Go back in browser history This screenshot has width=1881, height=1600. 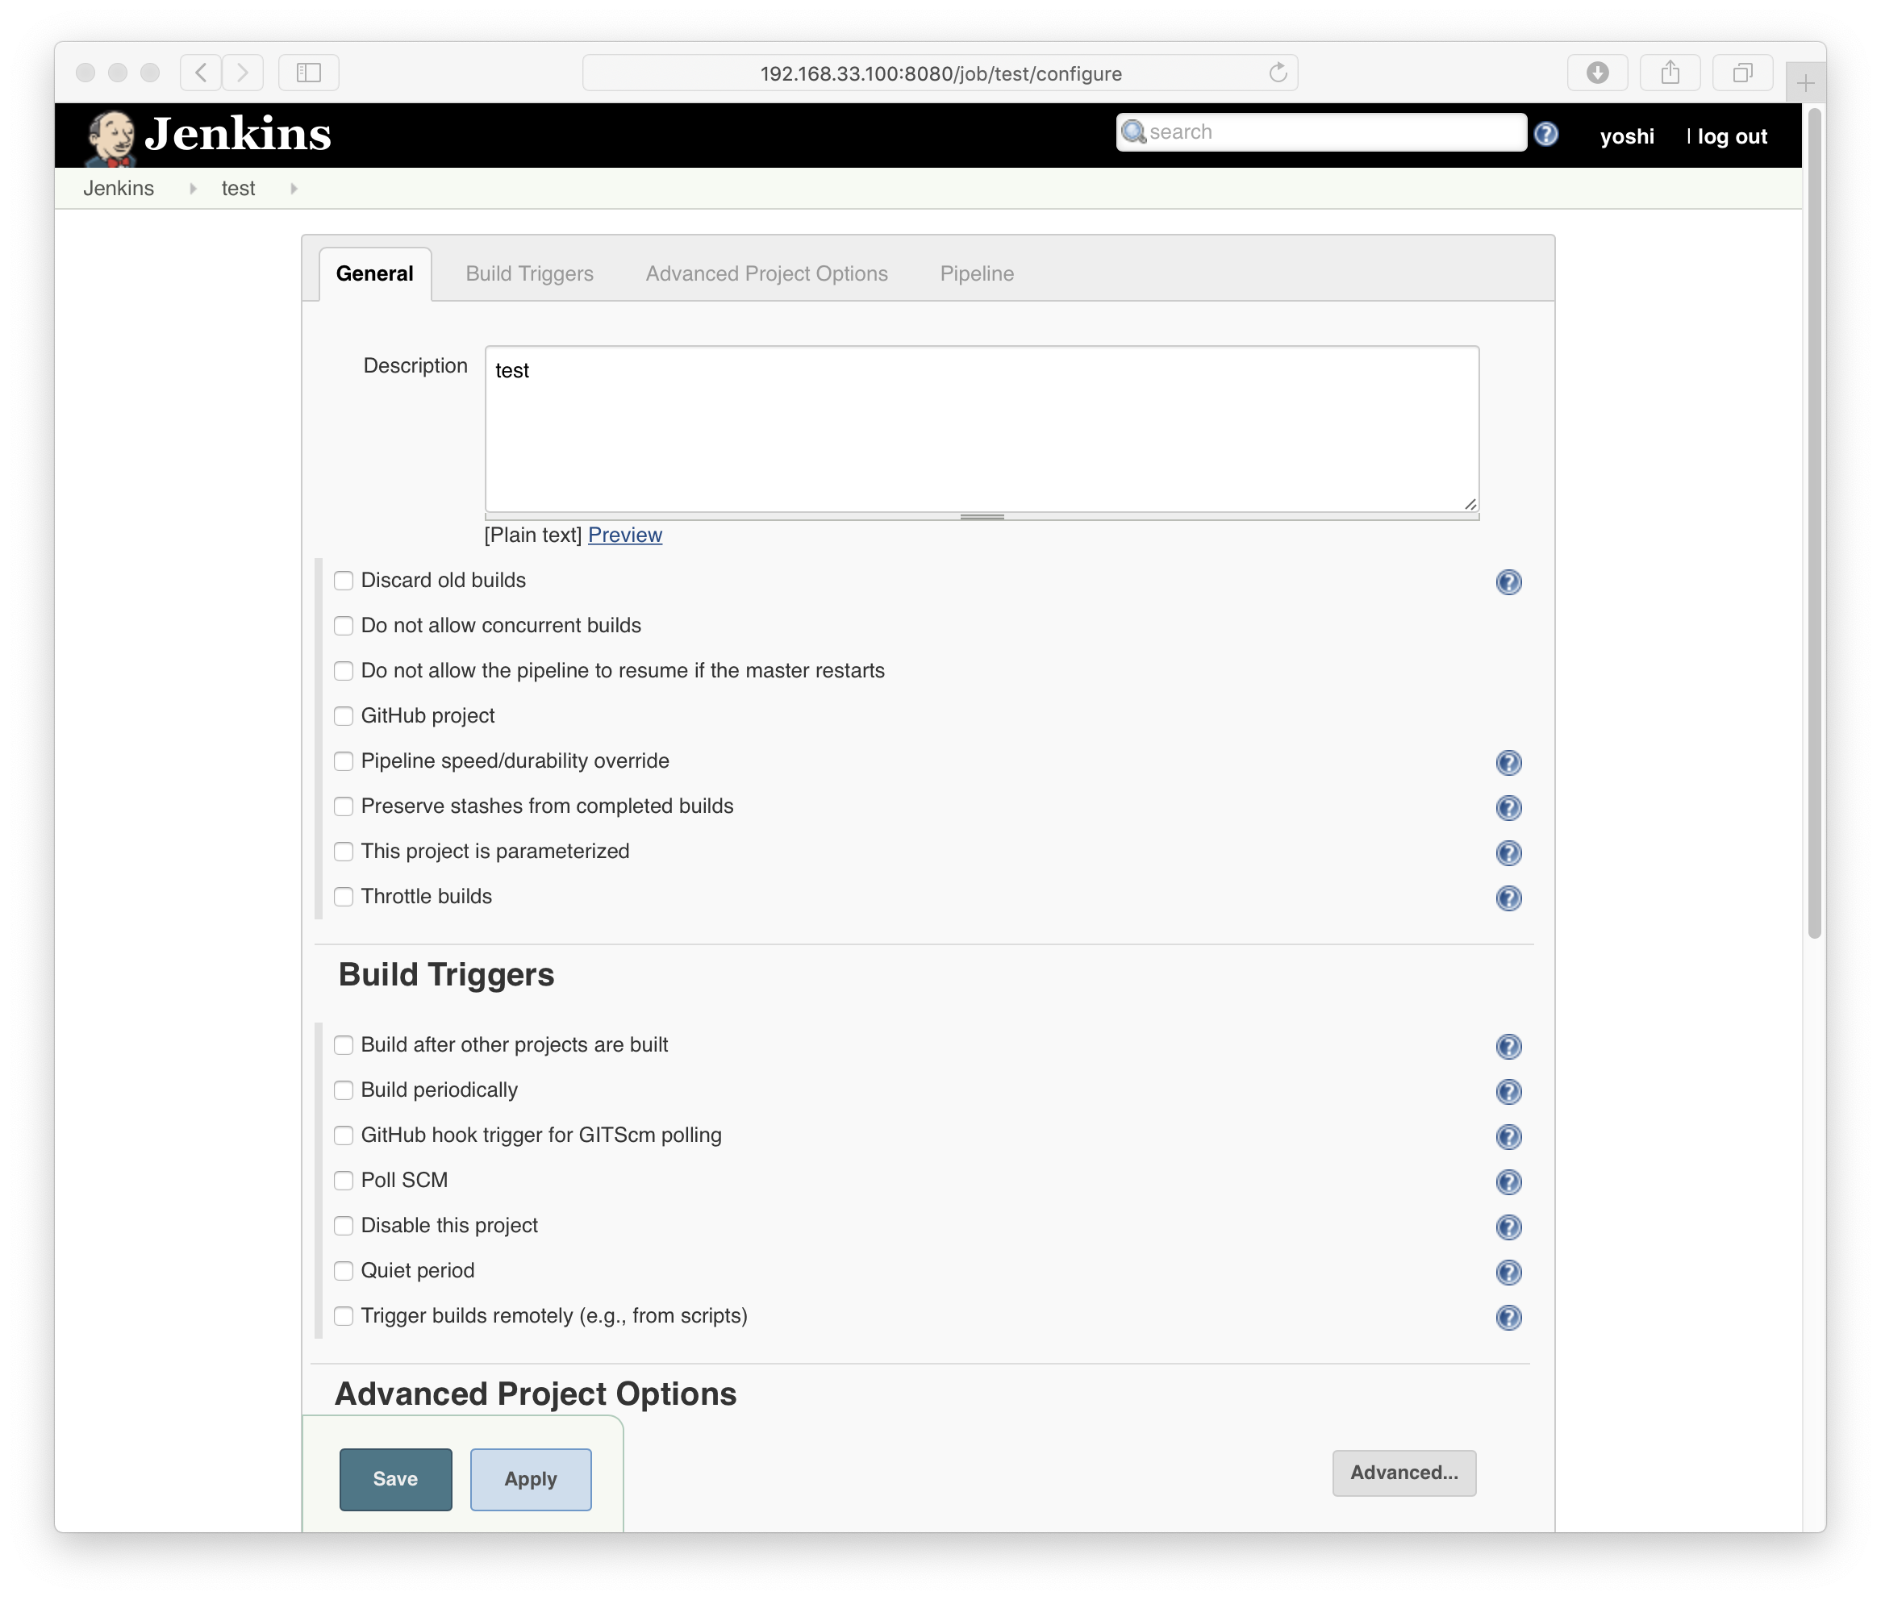[201, 73]
